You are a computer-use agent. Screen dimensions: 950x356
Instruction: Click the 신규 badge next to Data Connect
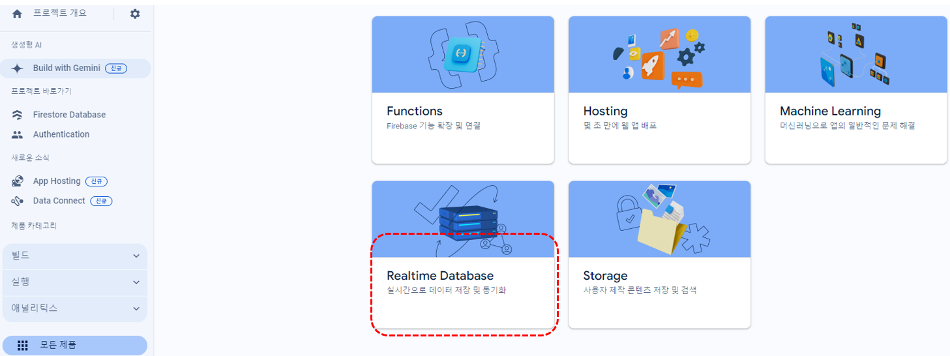pos(101,201)
